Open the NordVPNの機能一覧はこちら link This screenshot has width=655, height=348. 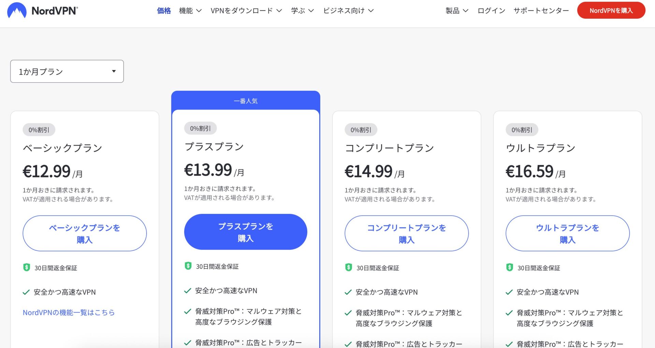tap(69, 313)
